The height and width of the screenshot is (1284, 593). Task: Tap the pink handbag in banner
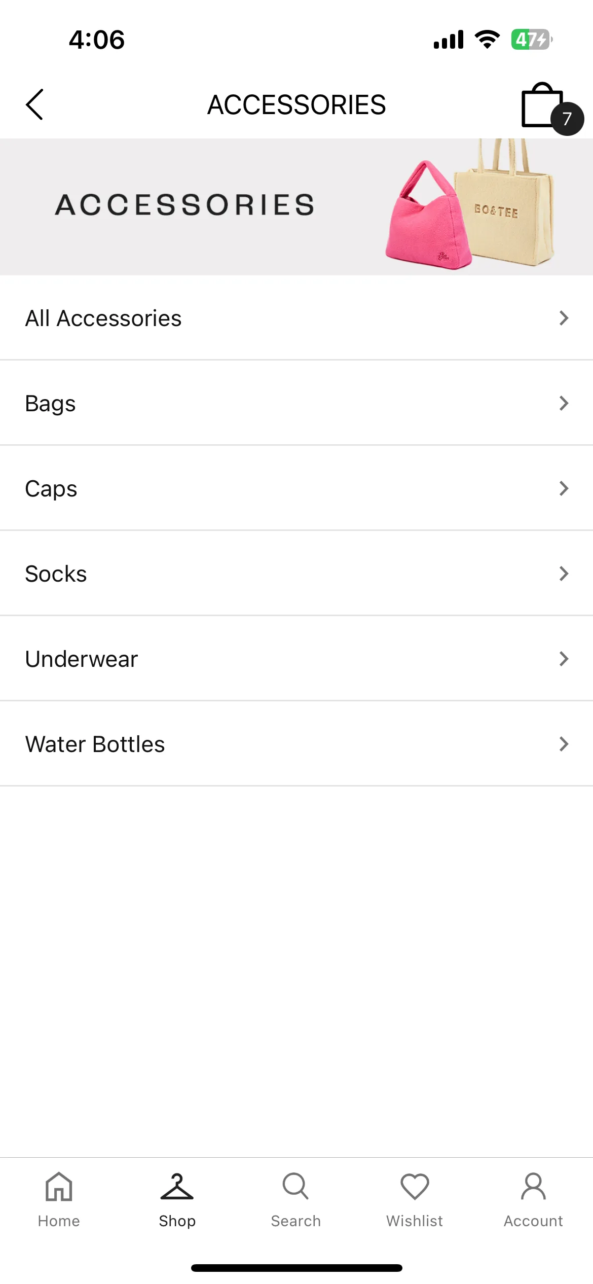click(x=428, y=215)
